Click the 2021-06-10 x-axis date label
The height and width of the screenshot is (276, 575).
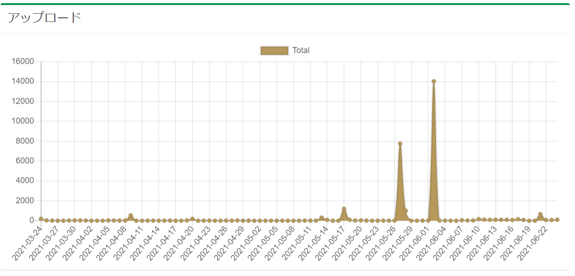point(465,243)
